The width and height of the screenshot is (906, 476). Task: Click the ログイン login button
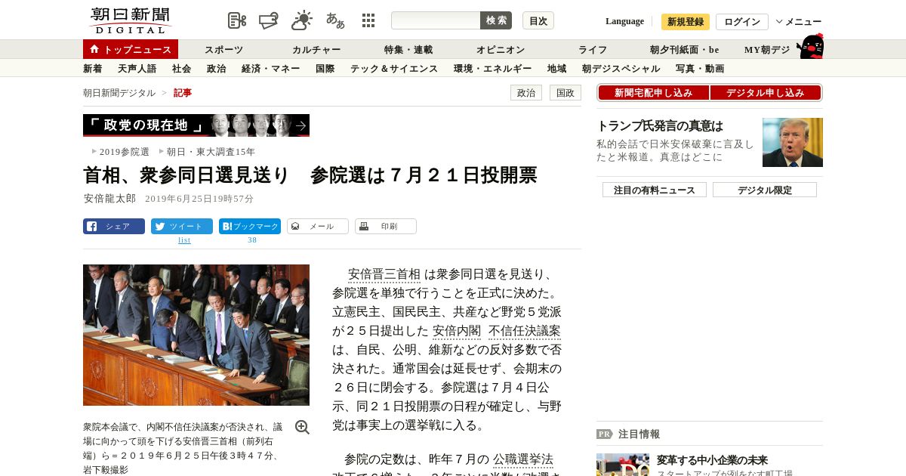coord(742,22)
